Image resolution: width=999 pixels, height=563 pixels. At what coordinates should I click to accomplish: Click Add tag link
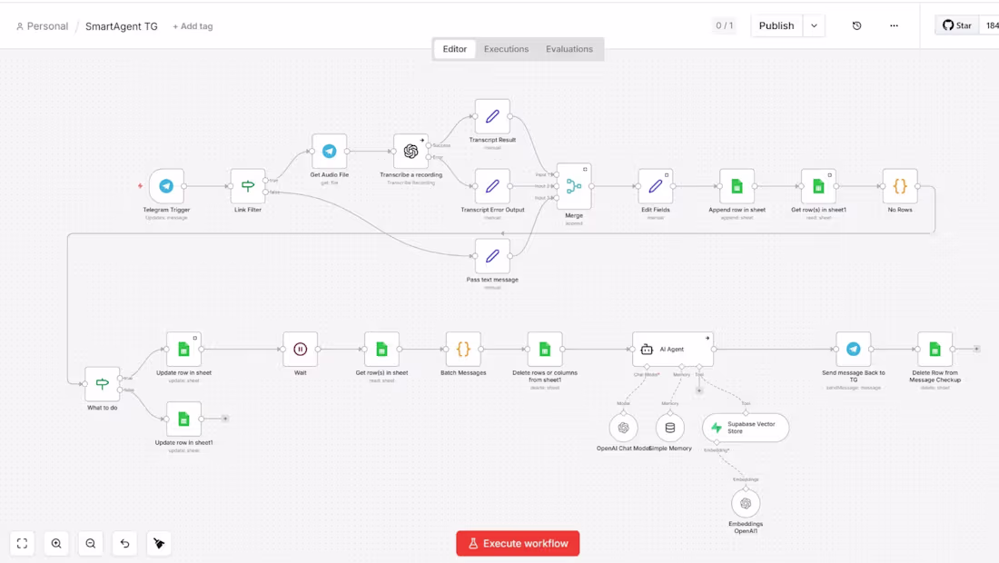(193, 26)
